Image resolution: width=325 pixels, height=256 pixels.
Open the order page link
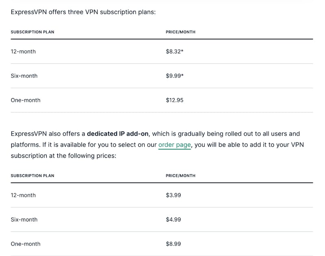(x=174, y=145)
